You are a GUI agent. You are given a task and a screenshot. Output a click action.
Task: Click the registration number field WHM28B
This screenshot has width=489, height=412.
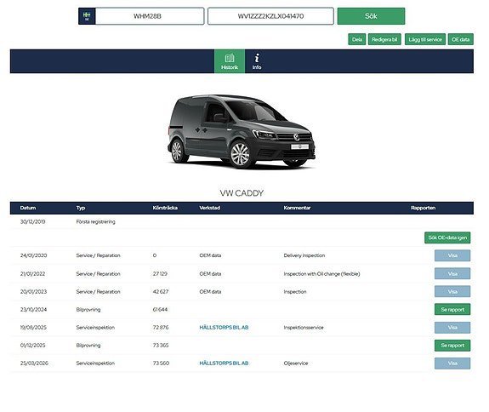[150, 16]
